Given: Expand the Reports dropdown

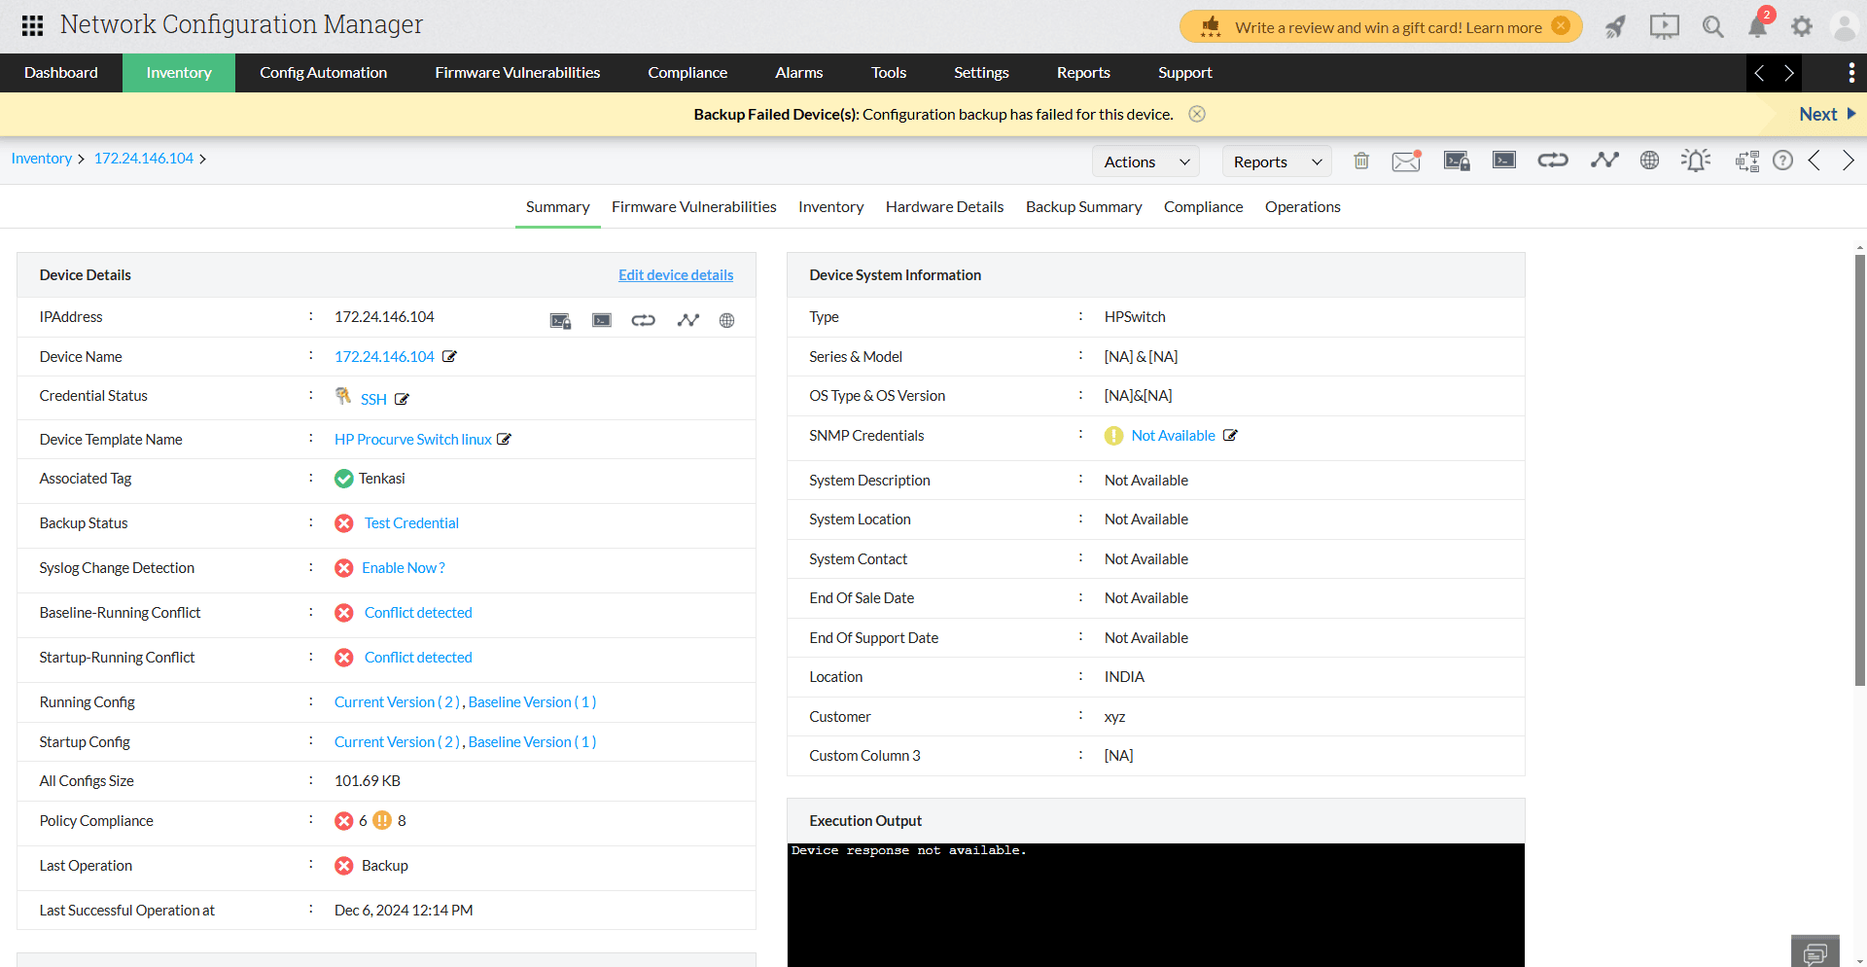Looking at the screenshot, I should click(1276, 161).
